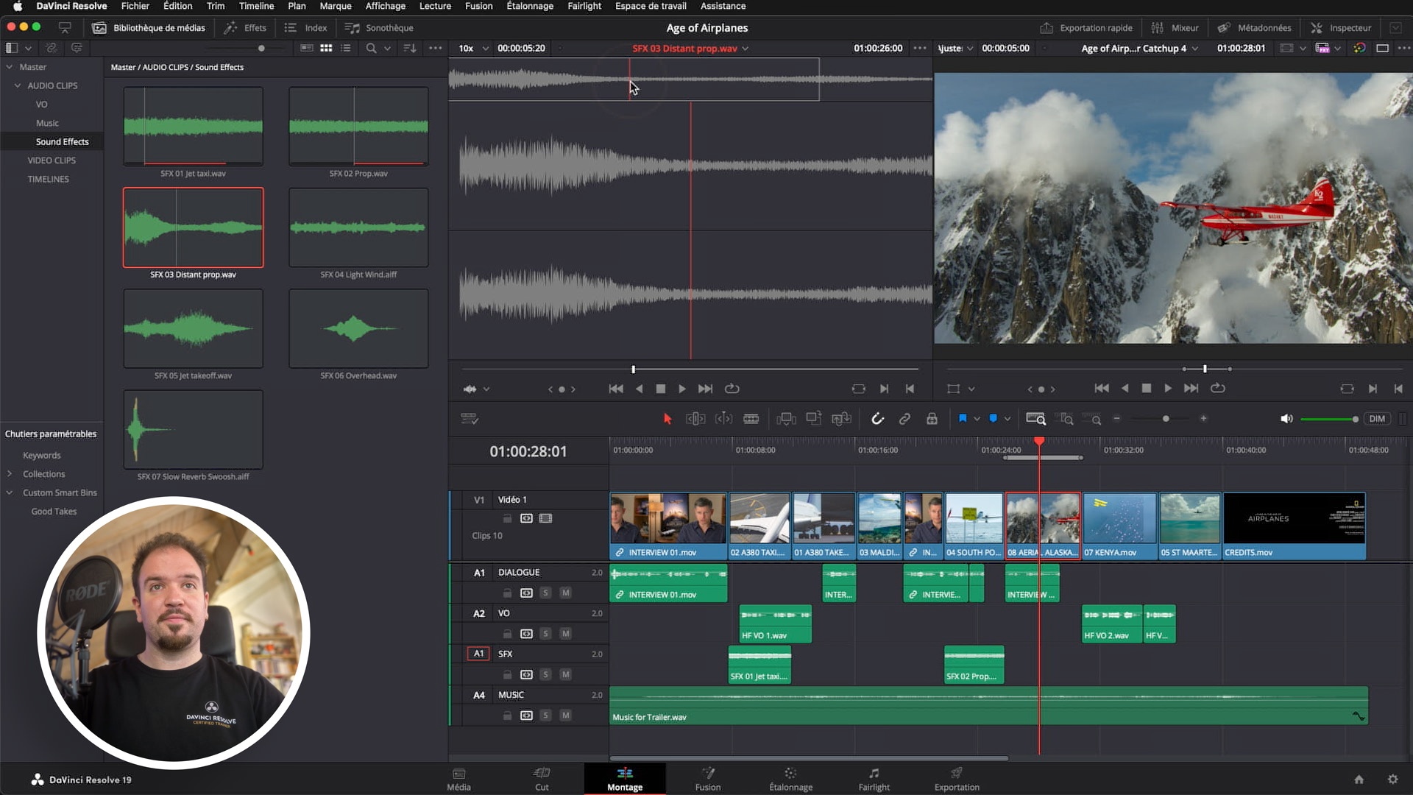The image size is (1413, 795).
Task: Switch to the Étalonnage page tab
Action: 790,779
